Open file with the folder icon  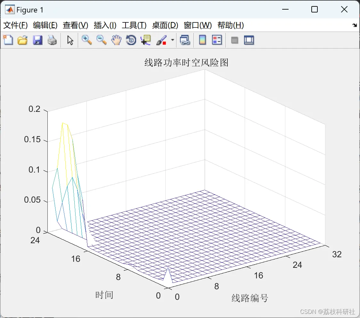pos(22,40)
